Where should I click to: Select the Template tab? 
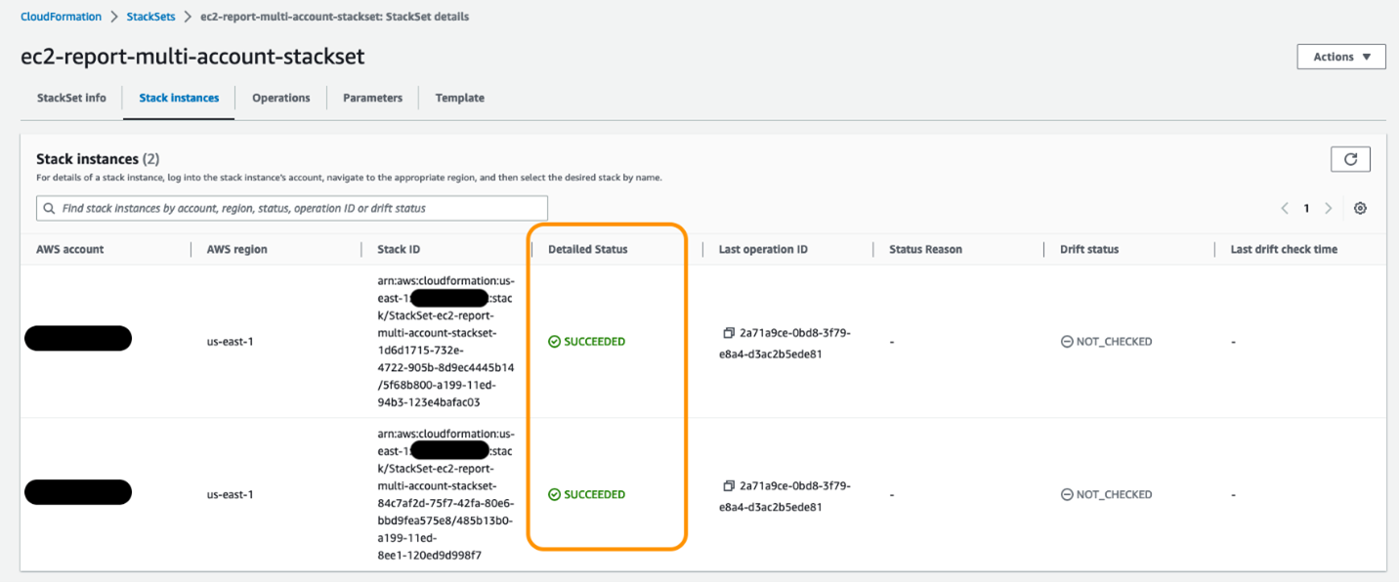click(458, 98)
